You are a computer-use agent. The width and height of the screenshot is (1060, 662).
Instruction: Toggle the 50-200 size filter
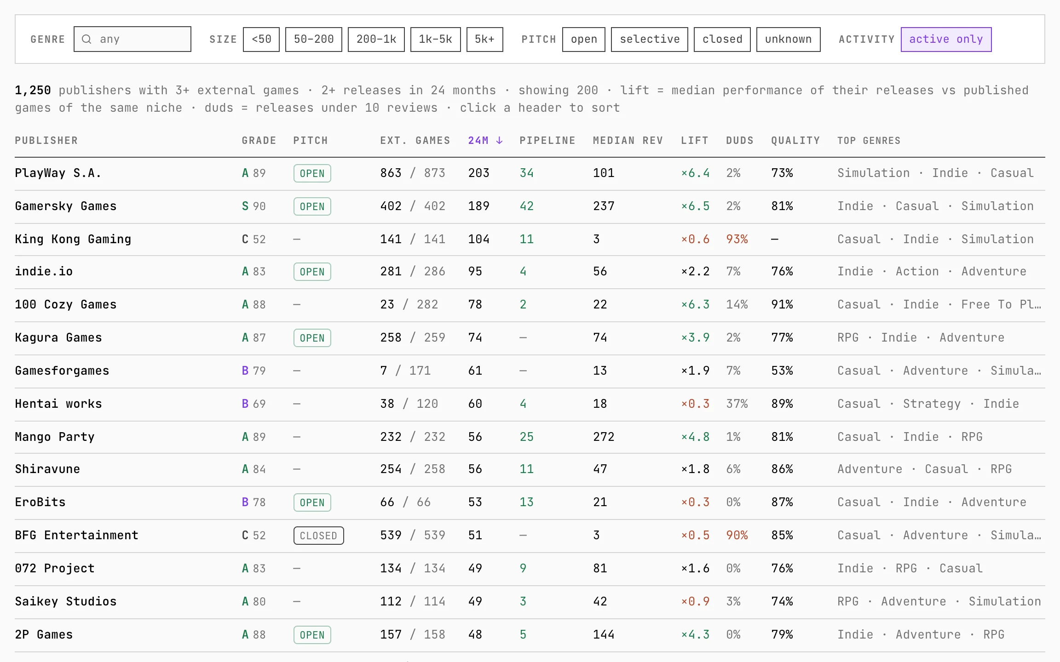point(314,39)
